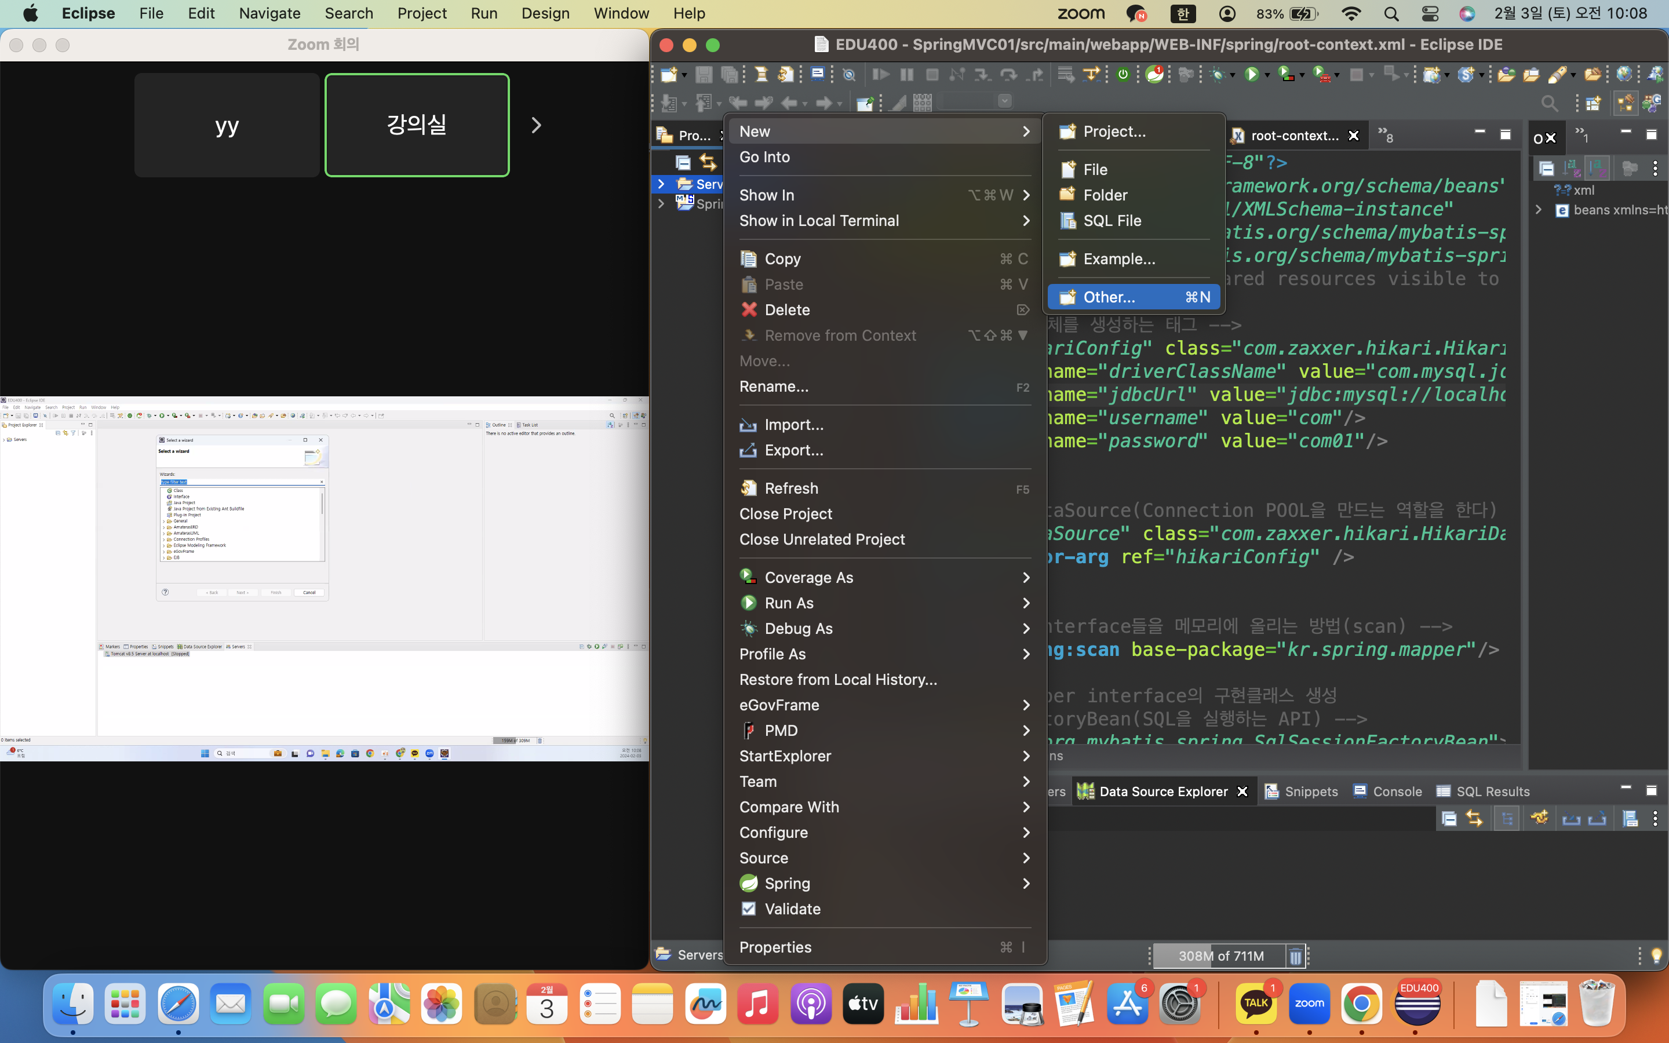Select Import... from the context menu
The height and width of the screenshot is (1043, 1669).
coord(793,425)
